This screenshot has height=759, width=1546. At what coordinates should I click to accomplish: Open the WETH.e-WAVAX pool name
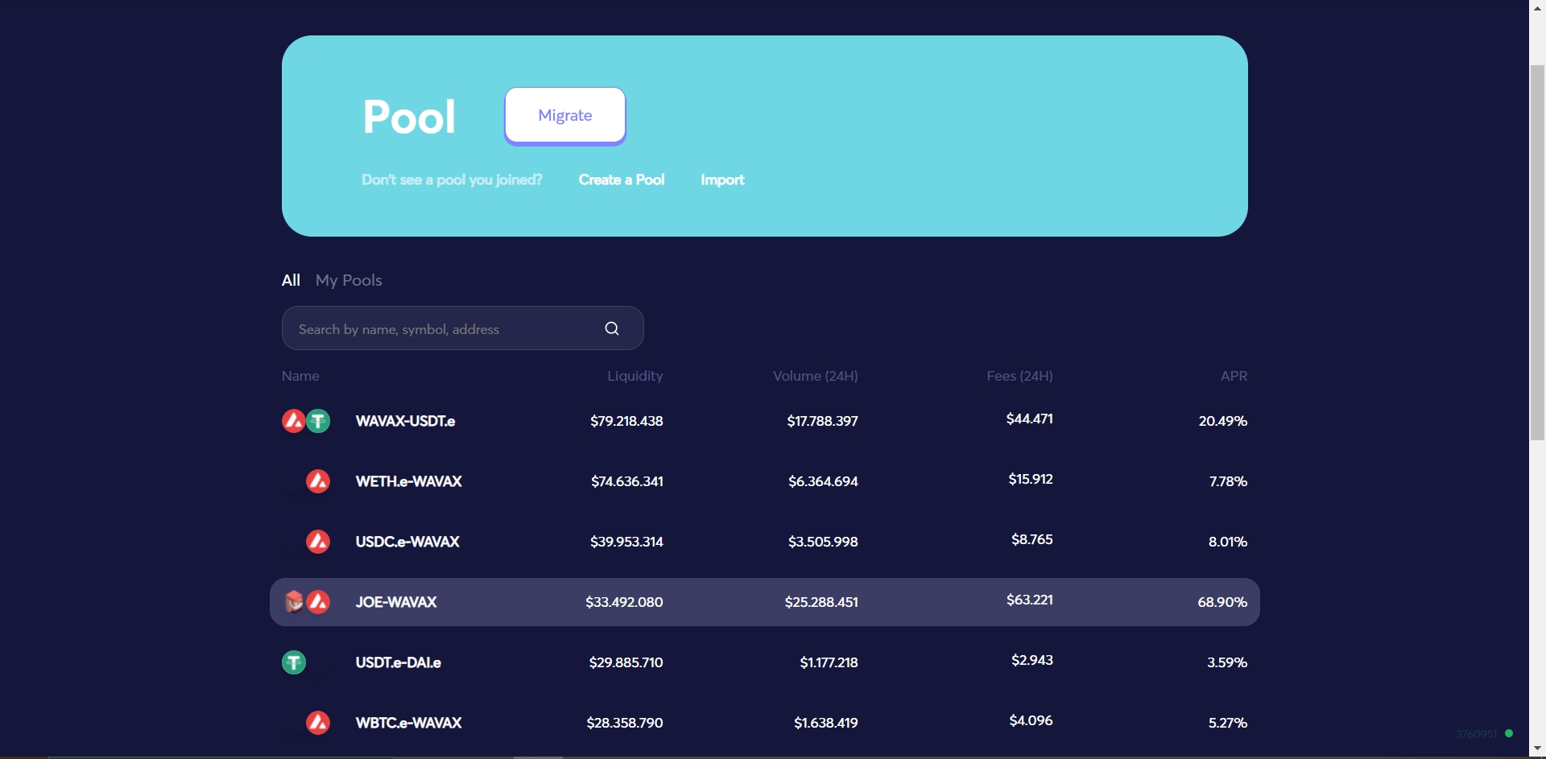[x=409, y=481]
